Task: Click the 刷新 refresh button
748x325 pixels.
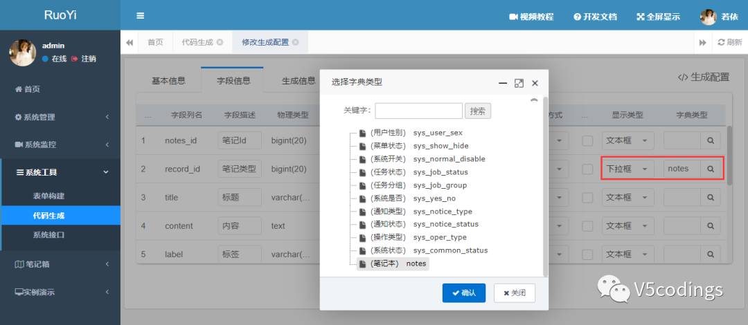Action: (730, 42)
